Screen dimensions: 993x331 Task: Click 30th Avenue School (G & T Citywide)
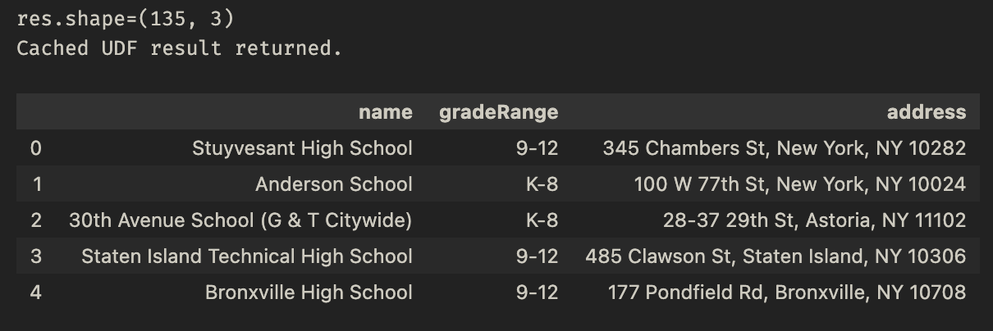240,220
